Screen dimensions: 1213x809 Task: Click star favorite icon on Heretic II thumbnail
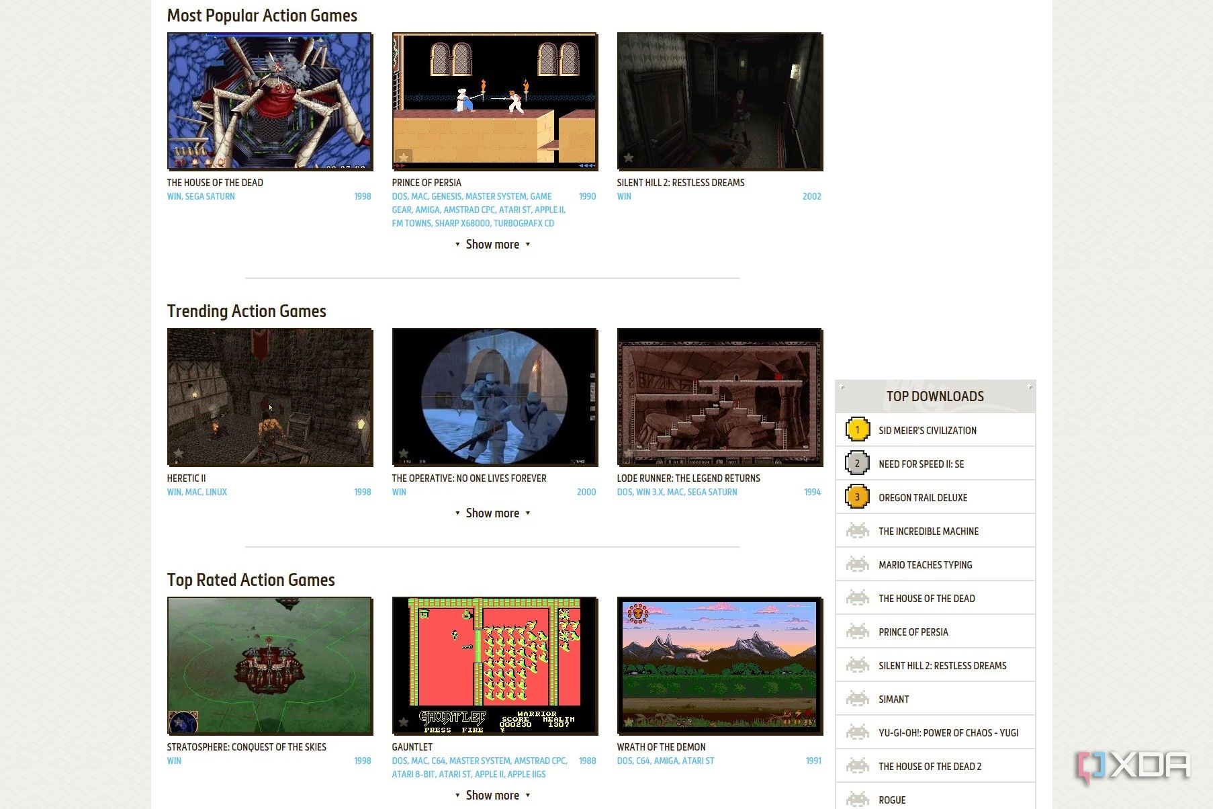pos(179,454)
